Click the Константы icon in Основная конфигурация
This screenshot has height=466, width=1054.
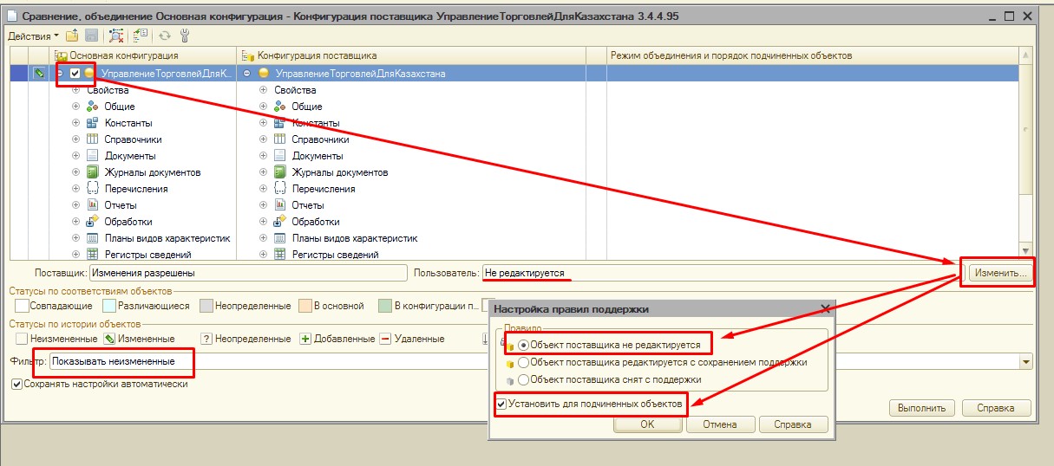point(93,123)
